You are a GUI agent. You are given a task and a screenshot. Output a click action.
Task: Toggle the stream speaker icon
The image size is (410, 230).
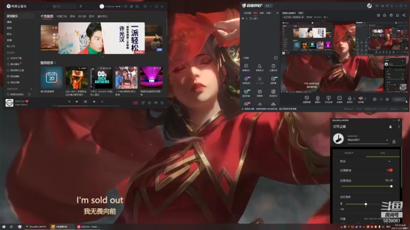point(361,99)
